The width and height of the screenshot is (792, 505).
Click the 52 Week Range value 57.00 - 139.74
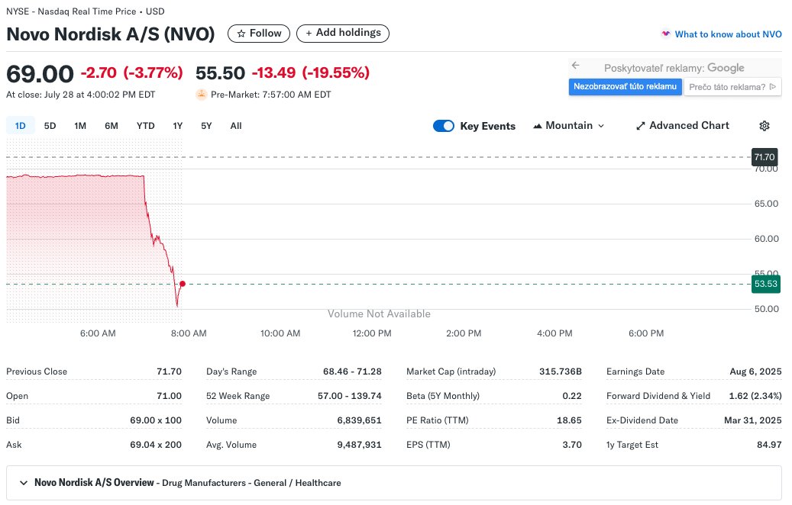tap(350, 395)
